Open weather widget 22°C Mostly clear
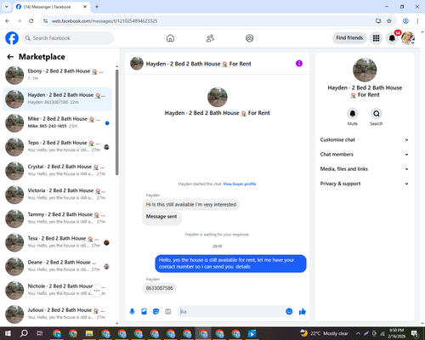This screenshot has width=425, height=340. point(324,333)
